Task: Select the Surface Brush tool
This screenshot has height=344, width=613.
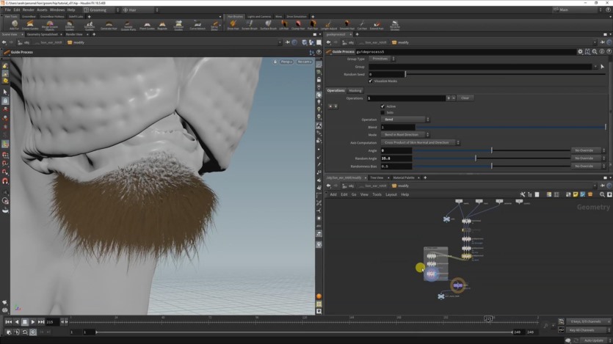Action: click(x=268, y=25)
